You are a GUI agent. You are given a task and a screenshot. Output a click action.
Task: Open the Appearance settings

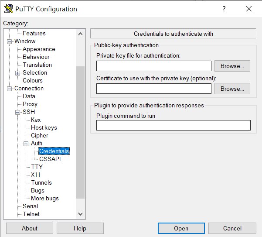click(x=39, y=49)
